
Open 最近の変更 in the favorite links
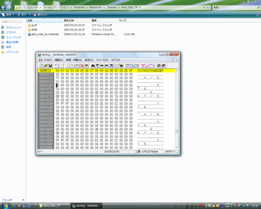(10, 42)
